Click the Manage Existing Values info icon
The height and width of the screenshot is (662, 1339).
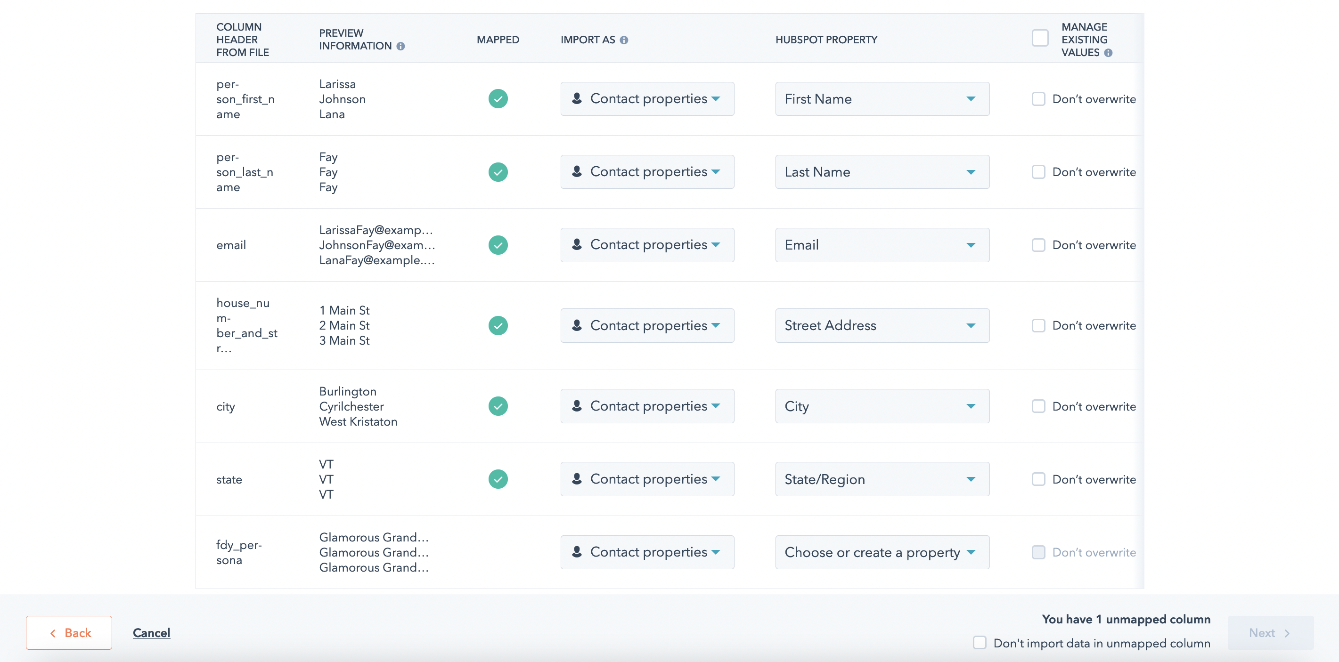pos(1108,53)
